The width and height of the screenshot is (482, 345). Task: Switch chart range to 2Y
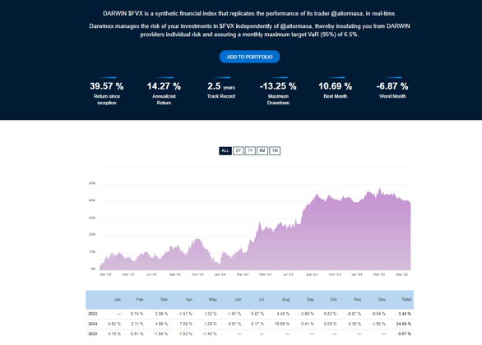pyautogui.click(x=239, y=150)
